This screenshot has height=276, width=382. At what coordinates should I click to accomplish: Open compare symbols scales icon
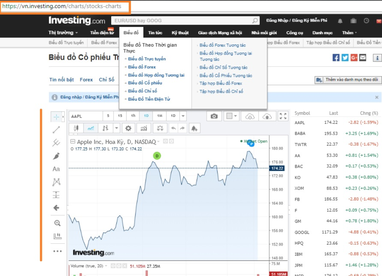pos(160,128)
